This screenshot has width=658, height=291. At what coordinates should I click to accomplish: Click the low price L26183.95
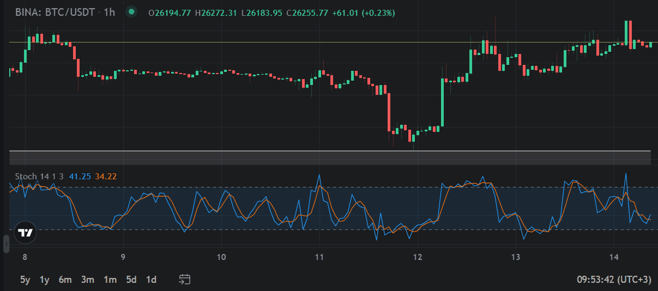click(x=262, y=13)
